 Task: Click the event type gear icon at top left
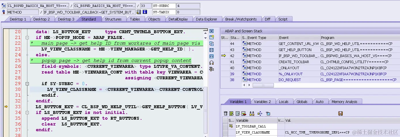coord(3,12)
